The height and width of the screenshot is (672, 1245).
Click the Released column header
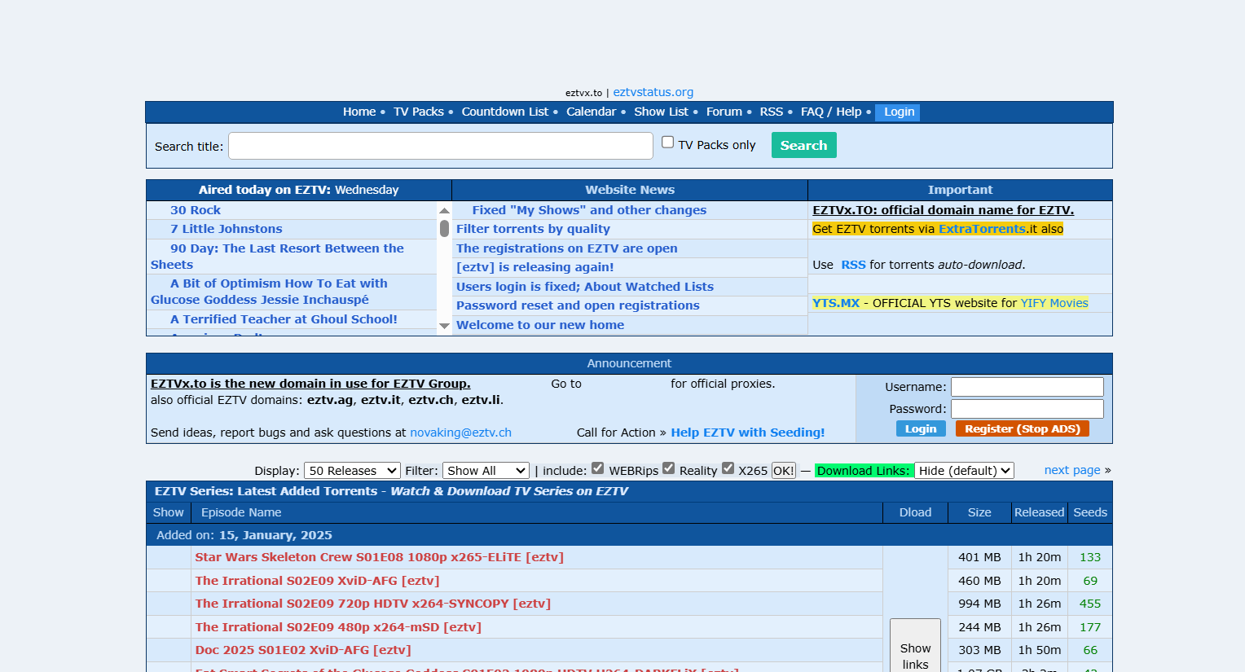coord(1039,512)
